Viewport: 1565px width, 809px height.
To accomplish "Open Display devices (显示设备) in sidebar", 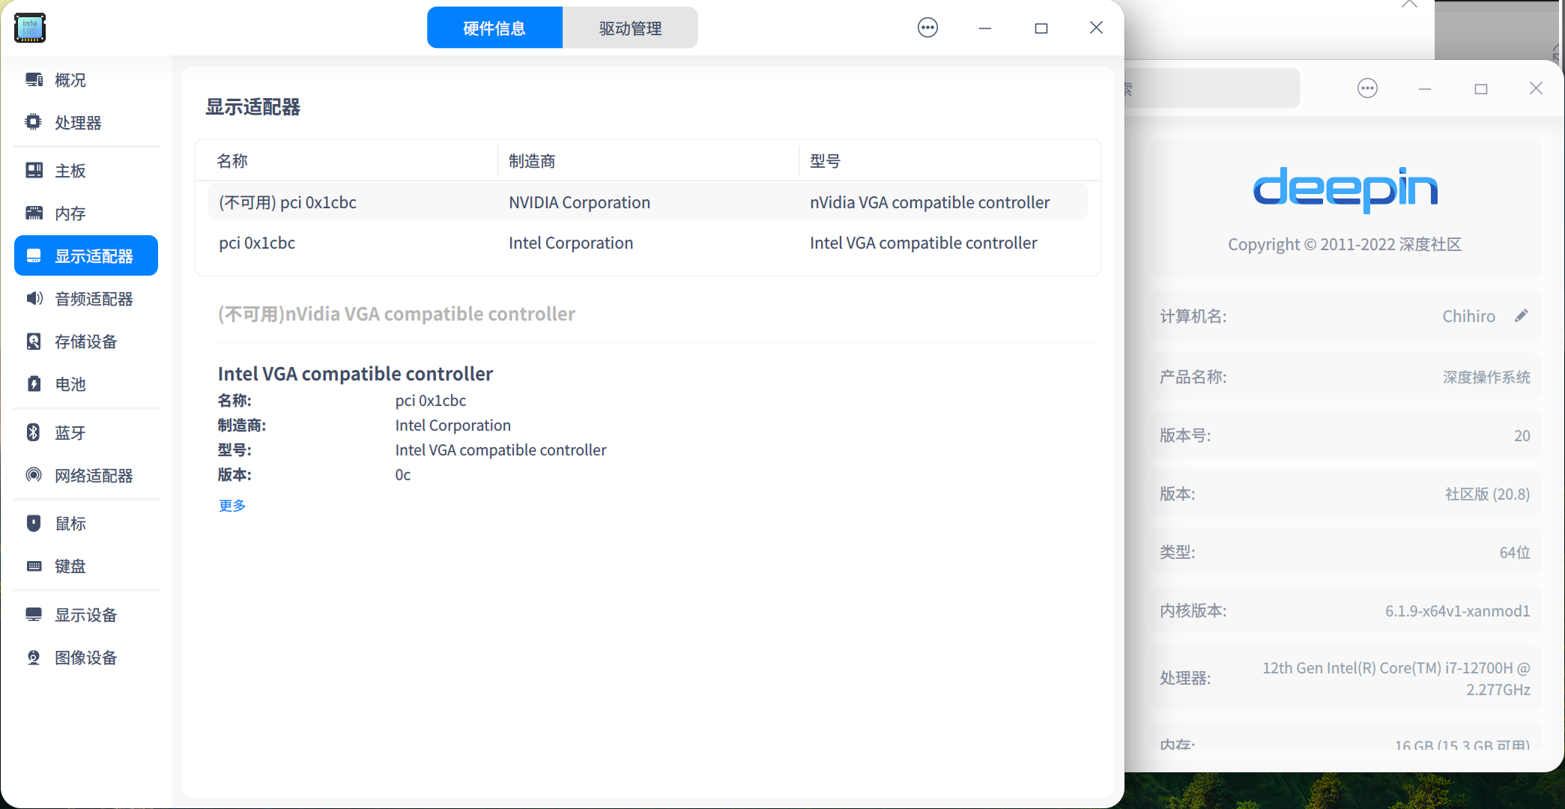I will [x=85, y=615].
